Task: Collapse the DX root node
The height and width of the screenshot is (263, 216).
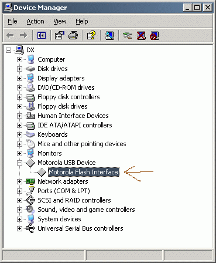Action: coord(8,50)
